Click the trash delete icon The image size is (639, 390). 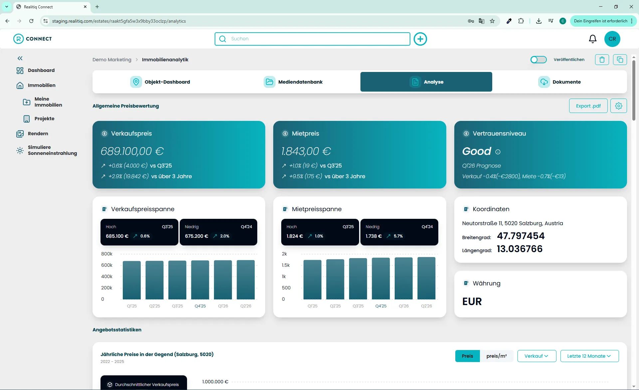tap(602, 59)
